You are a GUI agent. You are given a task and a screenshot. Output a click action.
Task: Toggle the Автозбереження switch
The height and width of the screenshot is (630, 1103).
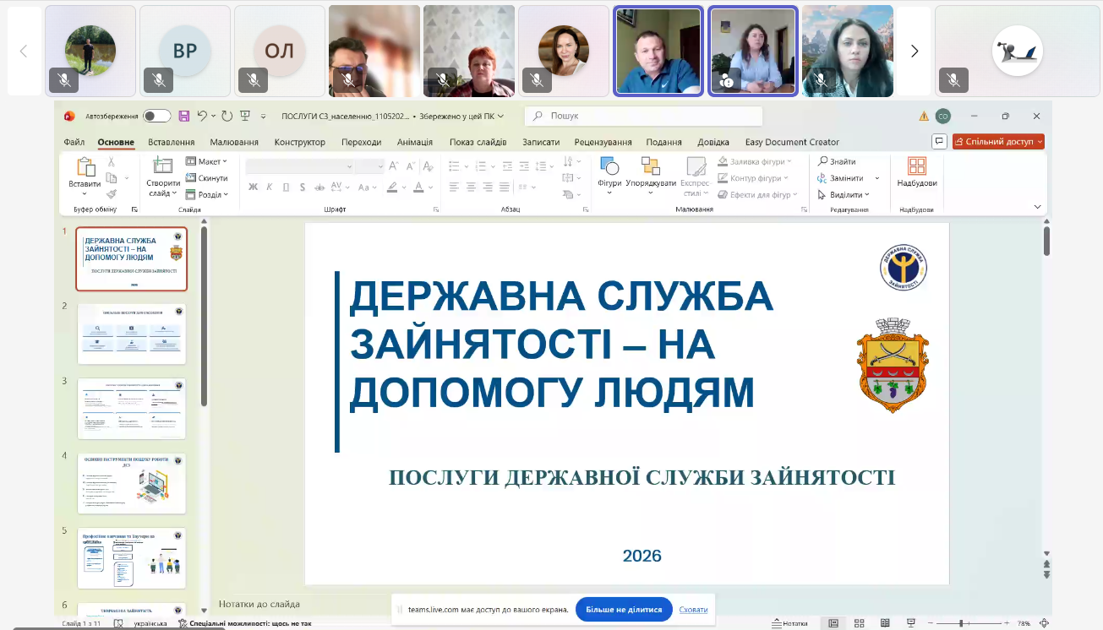coord(156,116)
